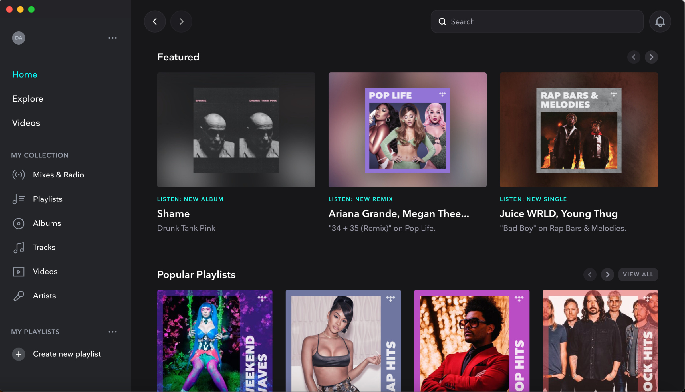Open the Pop Life playlist cover
685x392 pixels.
[x=407, y=130]
